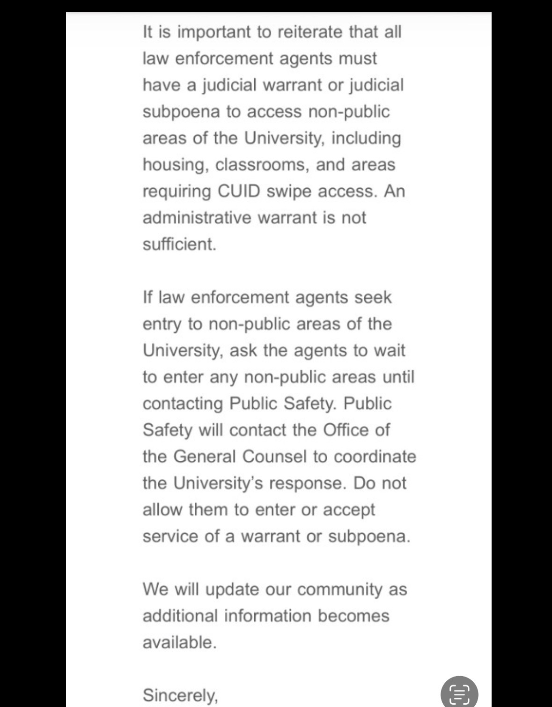Click the text "additional information becomes"
This screenshot has height=707, width=552.
tap(265, 616)
